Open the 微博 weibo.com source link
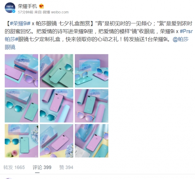Image resolution: width=195 pixels, height=179 pixels. [x=56, y=12]
